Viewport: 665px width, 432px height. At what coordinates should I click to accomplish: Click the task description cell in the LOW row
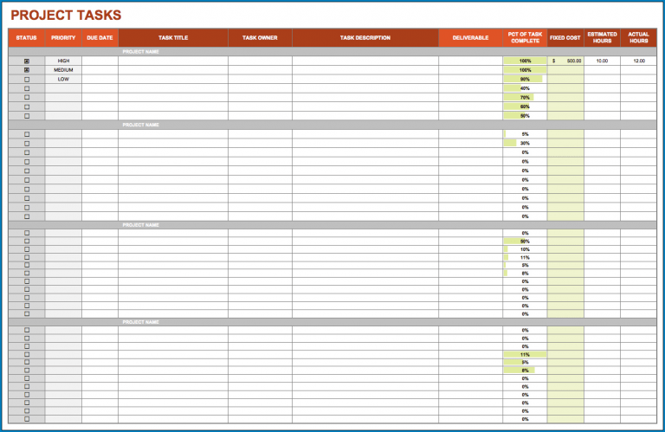[365, 80]
